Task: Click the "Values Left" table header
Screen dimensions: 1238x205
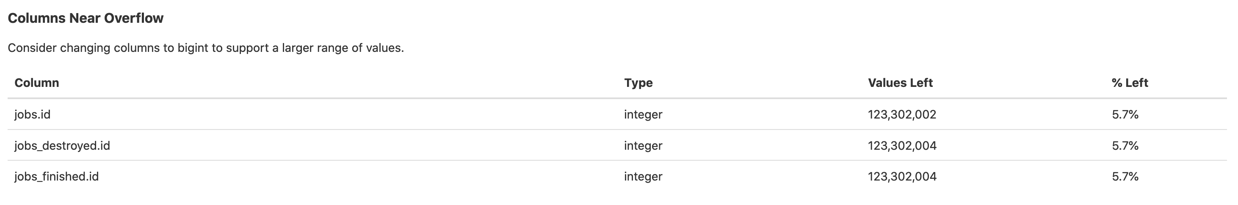Action: 900,83
